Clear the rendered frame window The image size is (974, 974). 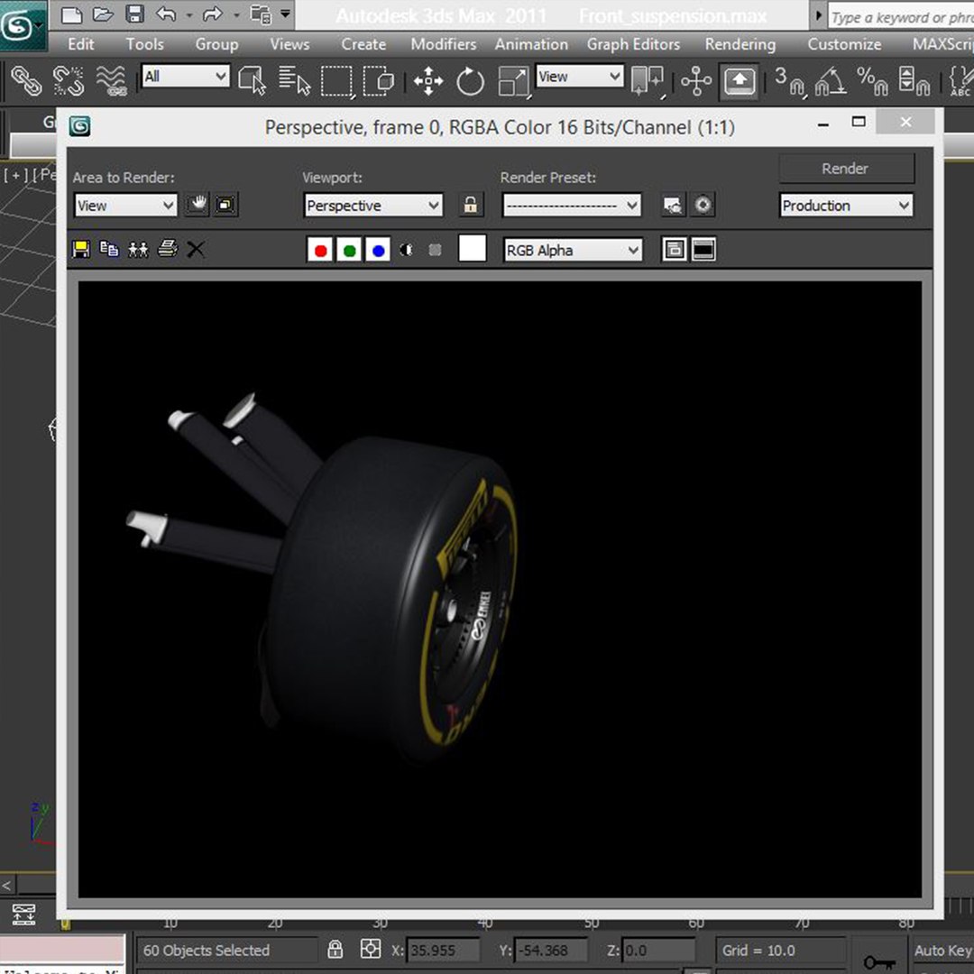click(x=196, y=249)
